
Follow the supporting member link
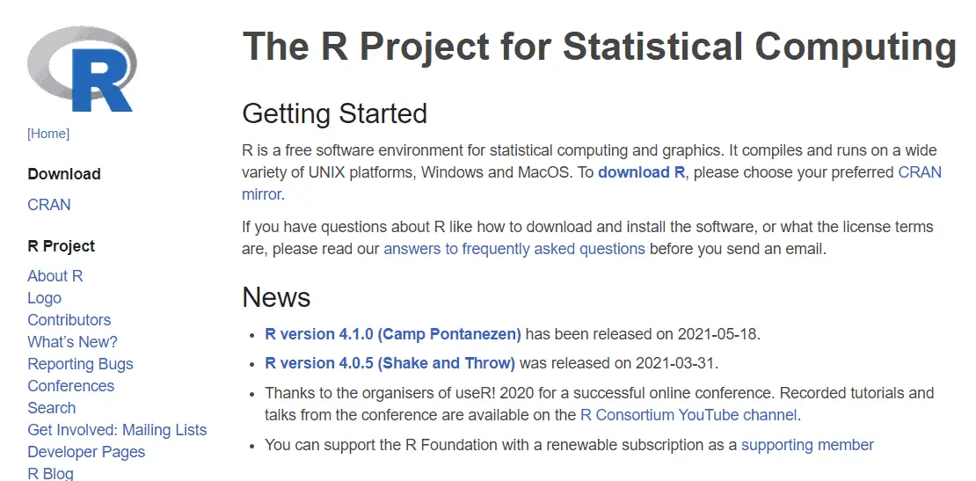(807, 446)
